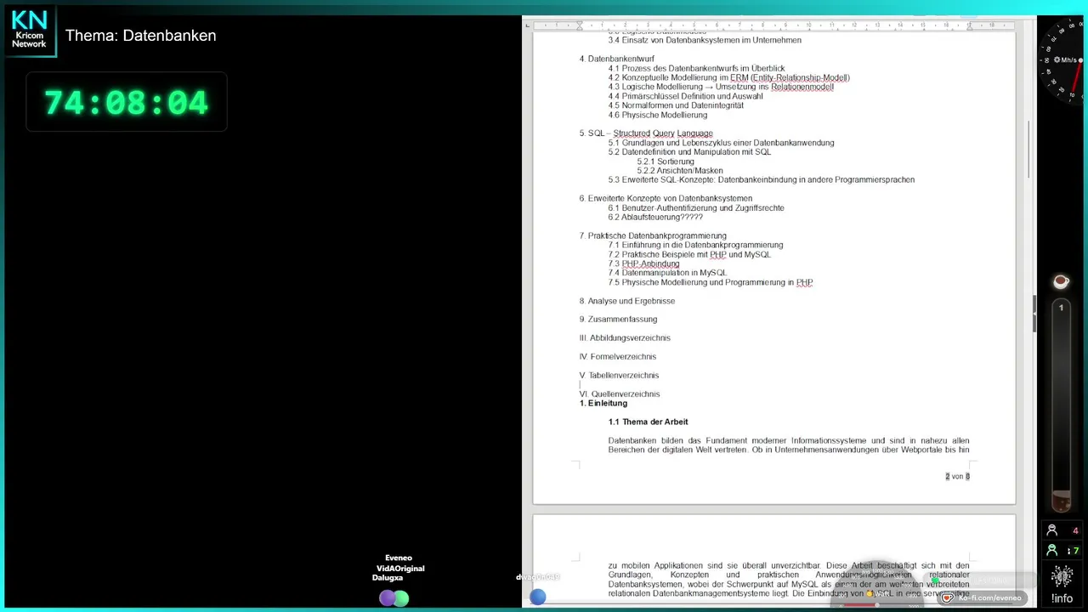1088x612 pixels.
Task: Click '4.1 Prozess des Datenbankentwurfs im Überblick'
Action: click(x=696, y=68)
